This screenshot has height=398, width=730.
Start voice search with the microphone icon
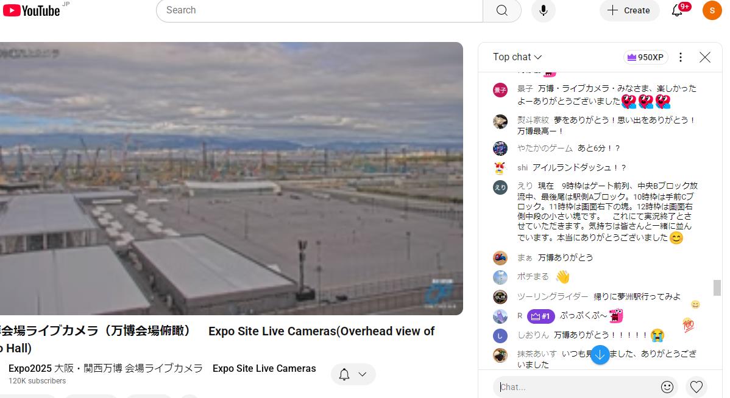543,10
